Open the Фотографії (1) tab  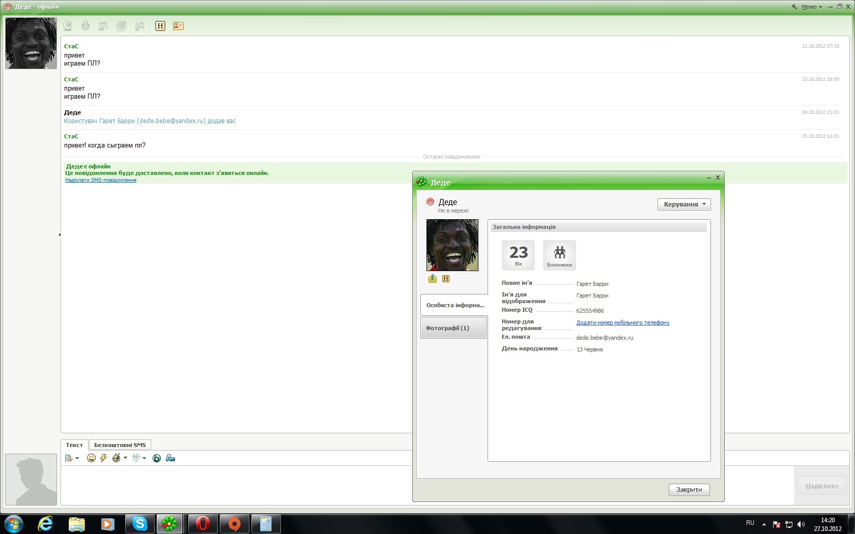453,328
